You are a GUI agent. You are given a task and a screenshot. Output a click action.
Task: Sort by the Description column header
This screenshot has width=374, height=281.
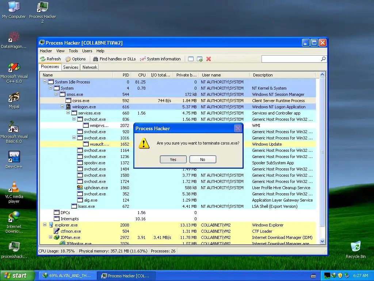tap(283, 75)
